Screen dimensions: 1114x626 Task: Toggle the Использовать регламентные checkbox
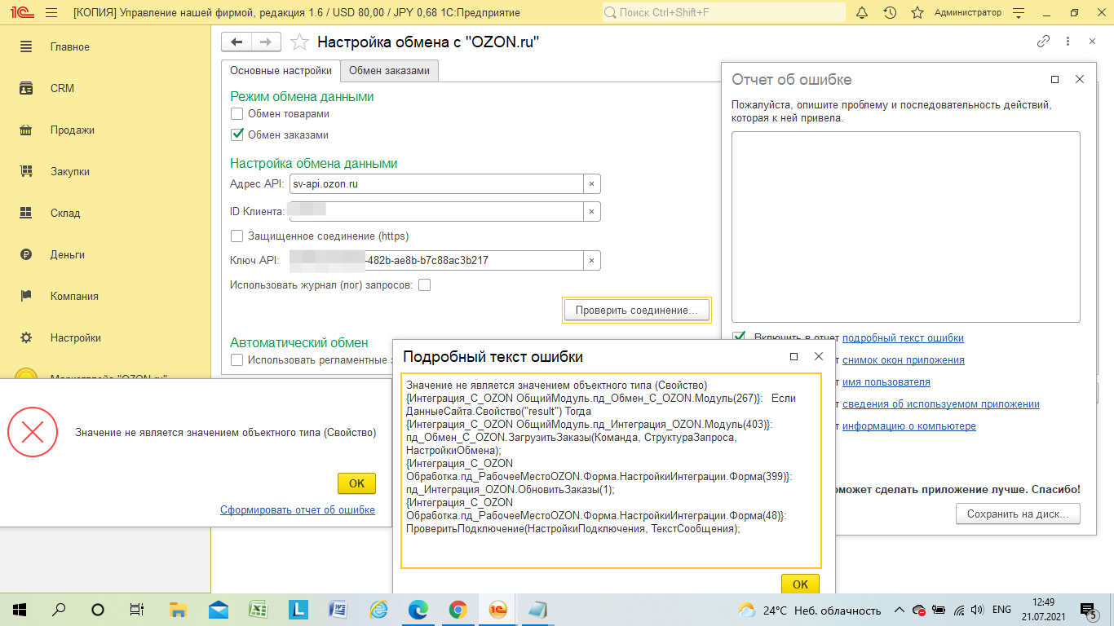[x=237, y=360]
